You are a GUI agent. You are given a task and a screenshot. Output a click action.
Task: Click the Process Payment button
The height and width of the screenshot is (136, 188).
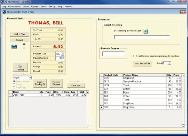[x=56, y=83]
